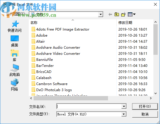Viewport: 160px width, 124px height.
Task: Click date 2019-11-05 9:50 in BanniuFile row
Action: pyautogui.click(x=132, y=59)
